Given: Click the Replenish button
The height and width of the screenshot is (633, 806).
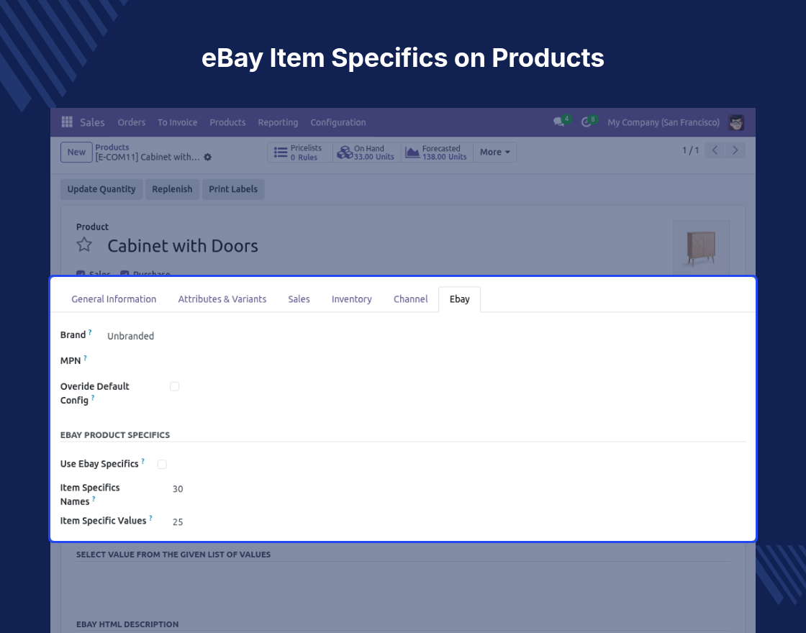Looking at the screenshot, I should 172,189.
